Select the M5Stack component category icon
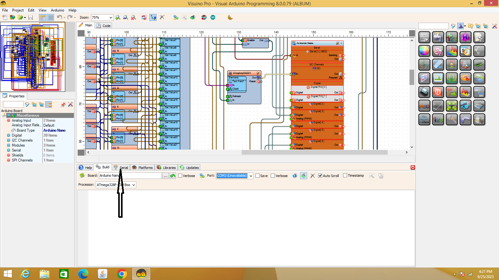The image size is (499, 280). pyautogui.click(x=424, y=119)
